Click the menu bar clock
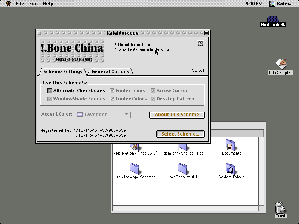The height and width of the screenshot is (224, 299). pos(254,4)
